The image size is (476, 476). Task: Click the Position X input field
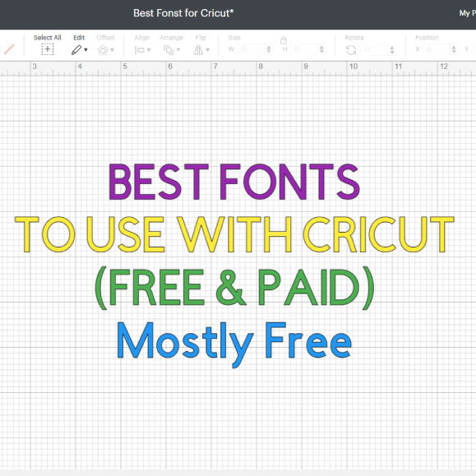(x=437, y=49)
